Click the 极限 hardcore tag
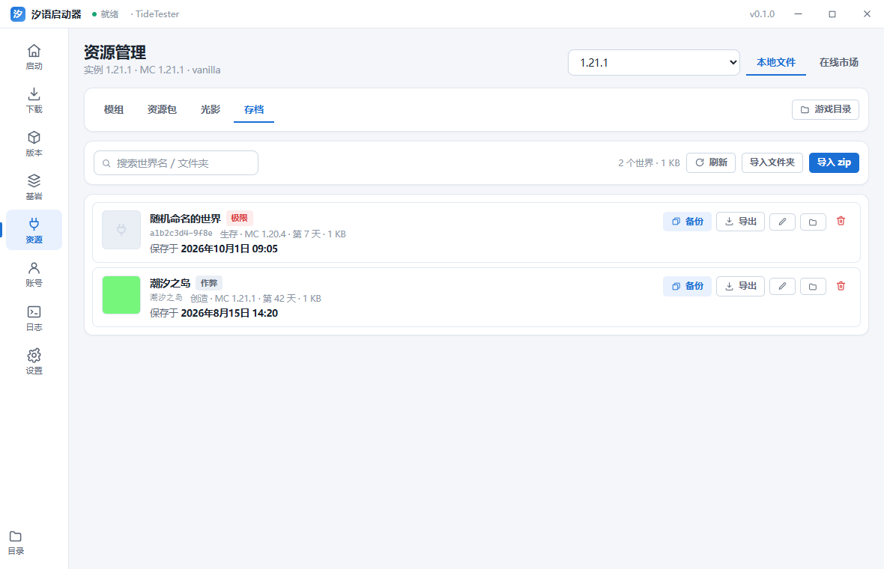The width and height of the screenshot is (884, 569). point(240,218)
